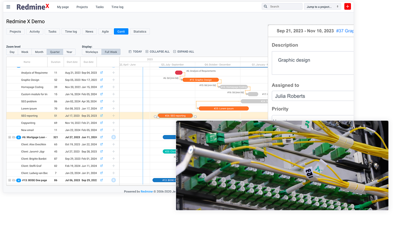The height and width of the screenshot is (229, 394).
Task: Select the #26: SEO reporting Gantt bar
Action: [x=175, y=116]
